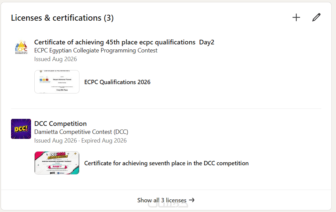
Task: Visit Damietta Competitive Contest (DCC) page
Action: point(81,132)
